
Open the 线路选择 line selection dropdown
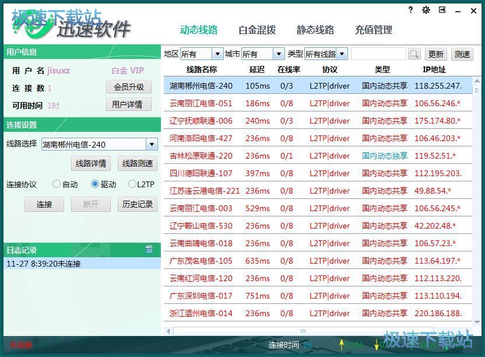coord(152,143)
